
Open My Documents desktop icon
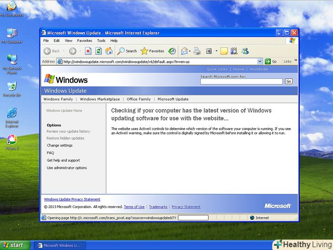[12, 9]
